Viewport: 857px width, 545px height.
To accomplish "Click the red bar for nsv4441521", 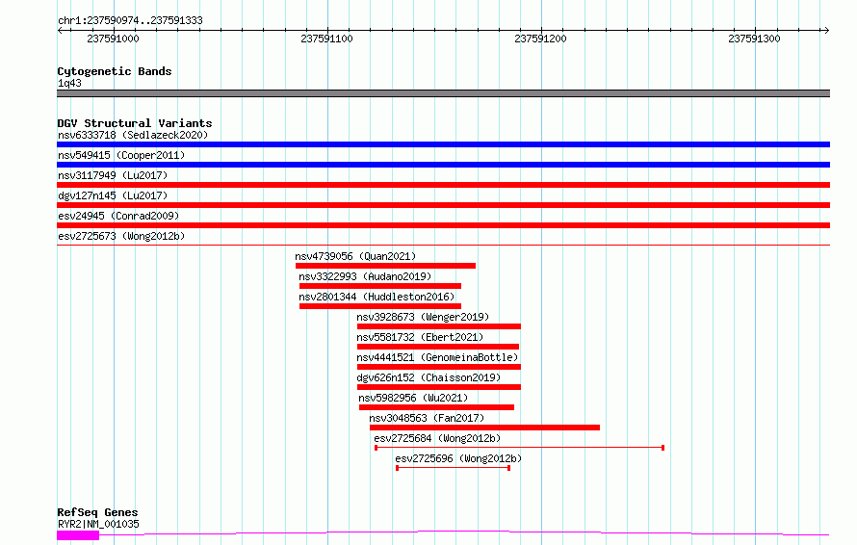I will point(439,367).
